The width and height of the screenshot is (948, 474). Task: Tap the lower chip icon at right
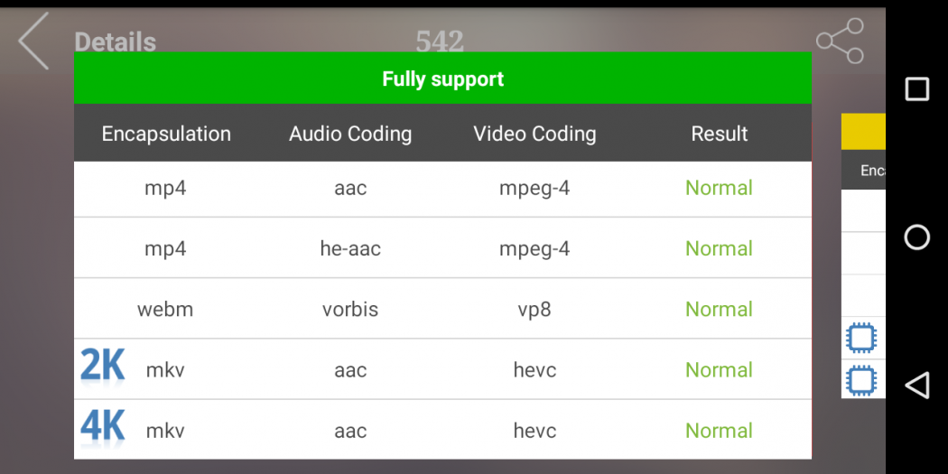861,379
